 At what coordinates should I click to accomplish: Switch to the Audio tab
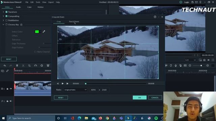[18, 7]
